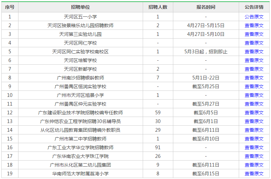Select the 广州市第二中学招聘教师 cell
Image resolution: width=271 pixels, height=179 pixels.
[x=81, y=139]
